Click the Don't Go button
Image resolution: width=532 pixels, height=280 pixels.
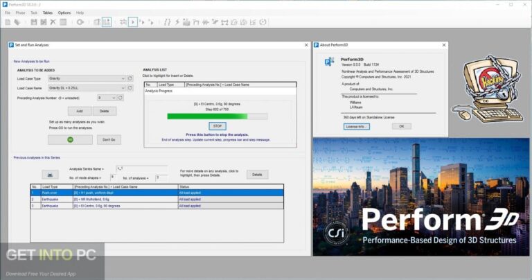pyautogui.click(x=109, y=139)
